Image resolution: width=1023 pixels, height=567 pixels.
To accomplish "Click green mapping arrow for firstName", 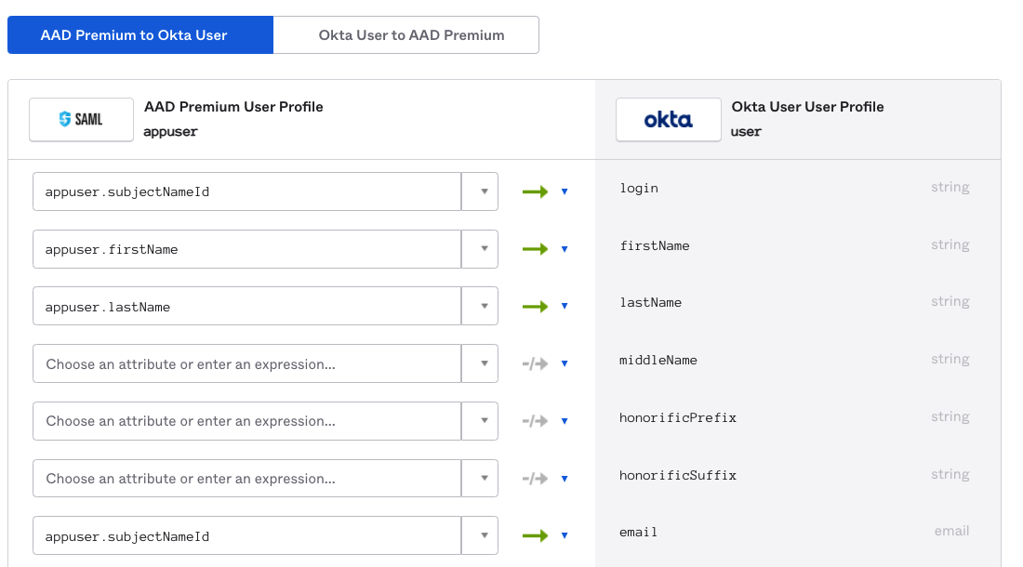I will tap(535, 249).
